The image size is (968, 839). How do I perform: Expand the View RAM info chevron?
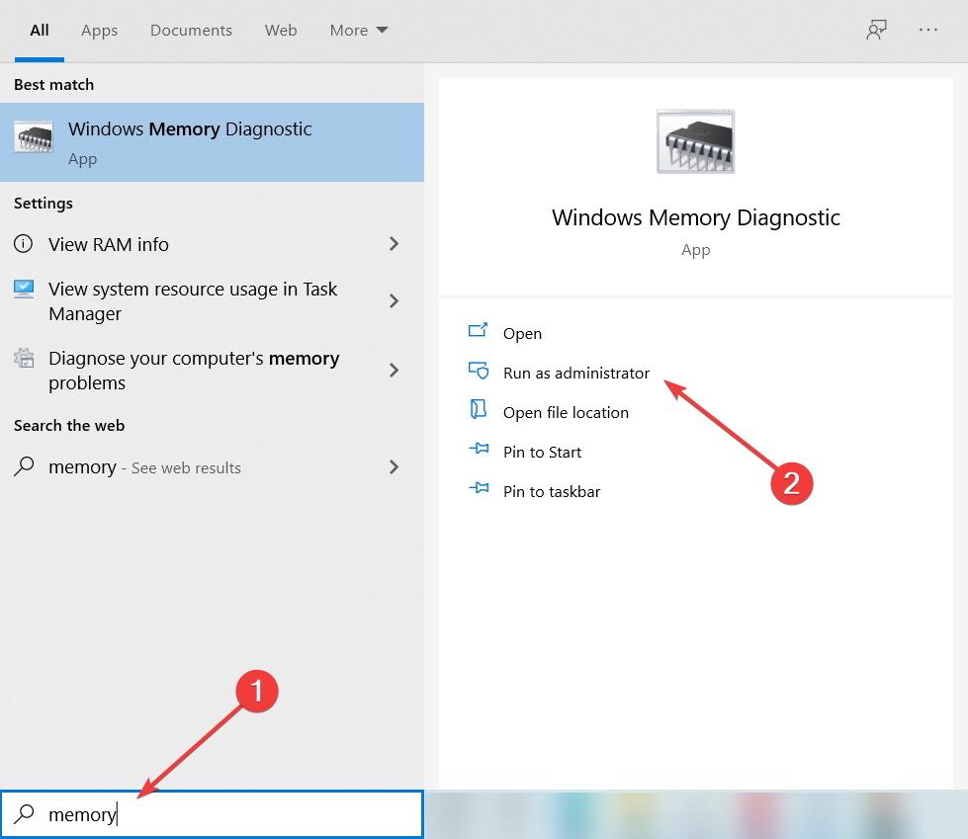pyautogui.click(x=394, y=244)
